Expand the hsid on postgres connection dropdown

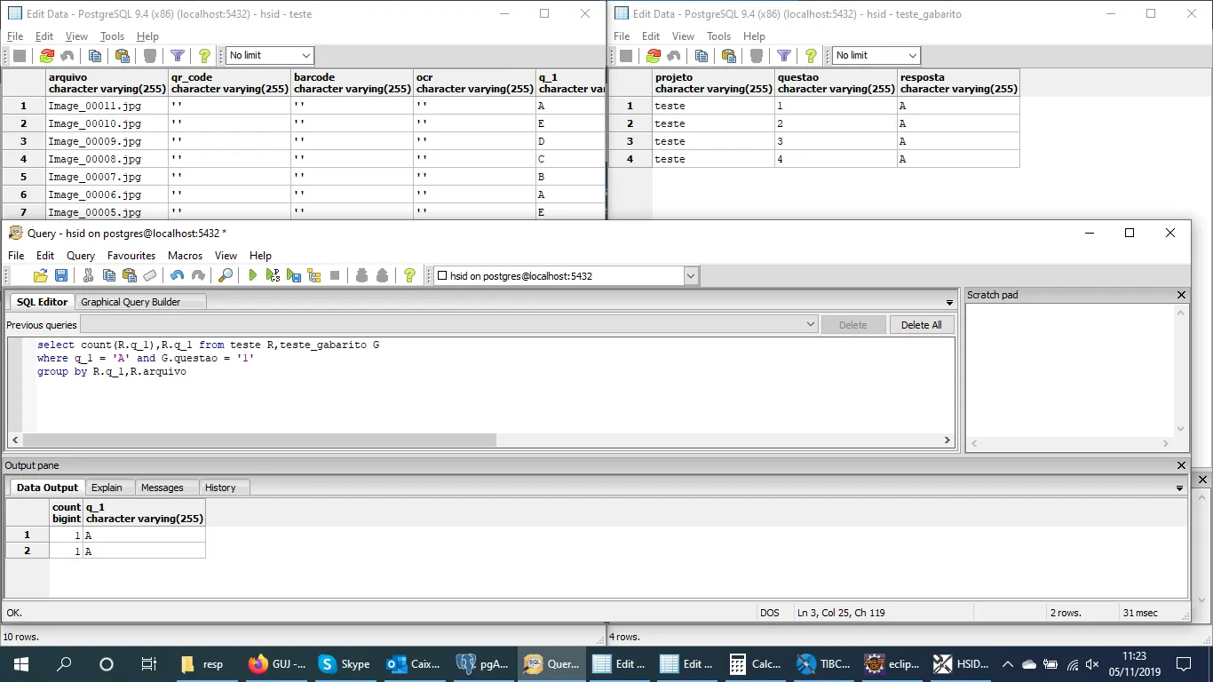click(691, 276)
